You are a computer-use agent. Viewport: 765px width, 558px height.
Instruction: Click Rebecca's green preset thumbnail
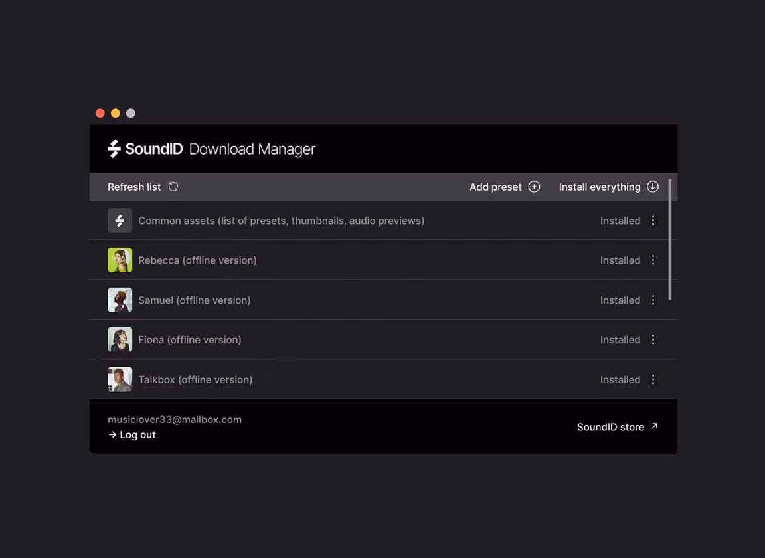(120, 260)
